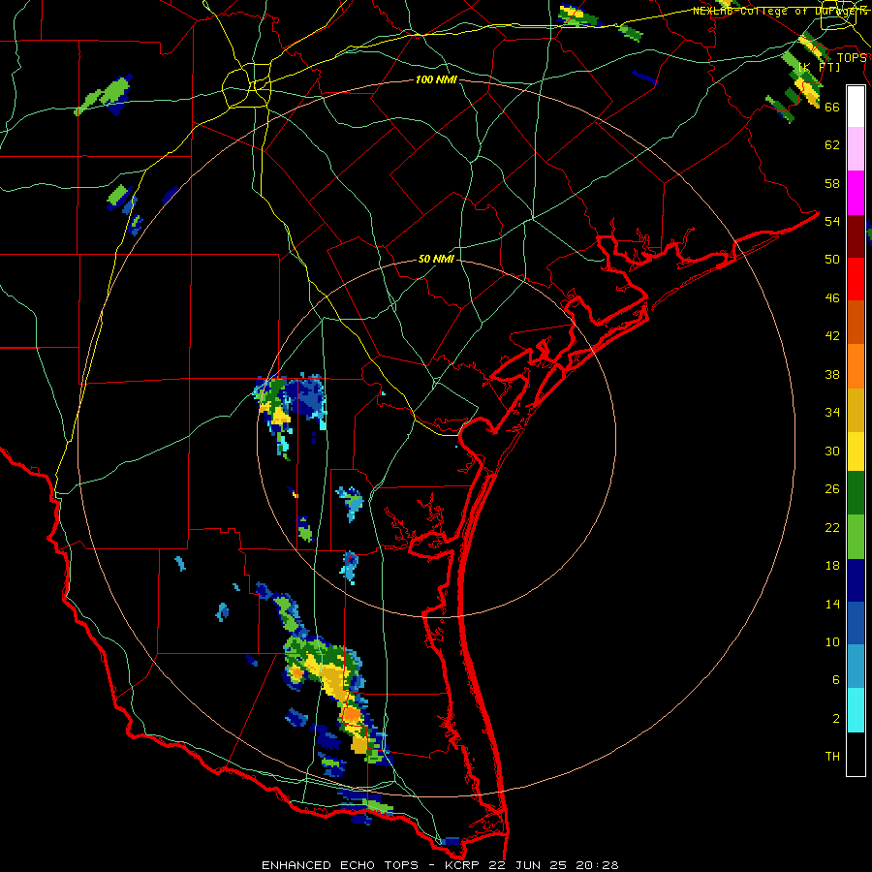This screenshot has width=872, height=872.
Task: Click the cyan legend swatch
Action: point(856,709)
